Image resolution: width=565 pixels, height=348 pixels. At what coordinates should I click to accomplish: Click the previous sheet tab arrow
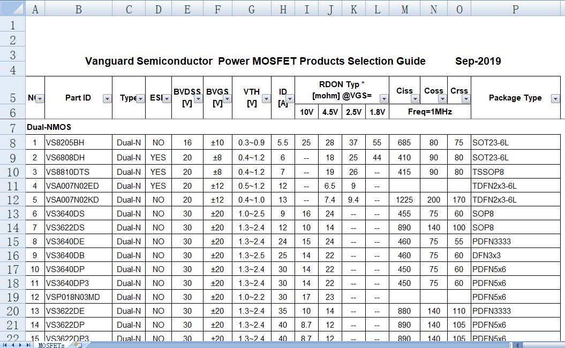point(13,345)
